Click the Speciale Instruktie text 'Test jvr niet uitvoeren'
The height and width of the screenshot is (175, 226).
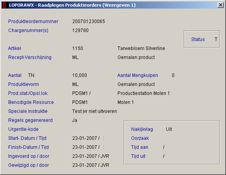[x=94, y=111]
